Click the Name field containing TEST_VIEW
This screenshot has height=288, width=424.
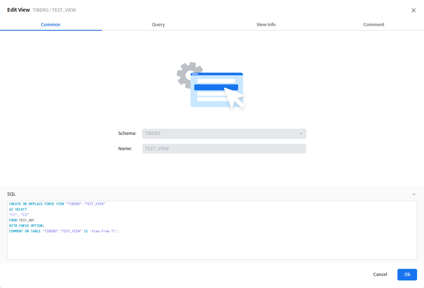point(224,149)
